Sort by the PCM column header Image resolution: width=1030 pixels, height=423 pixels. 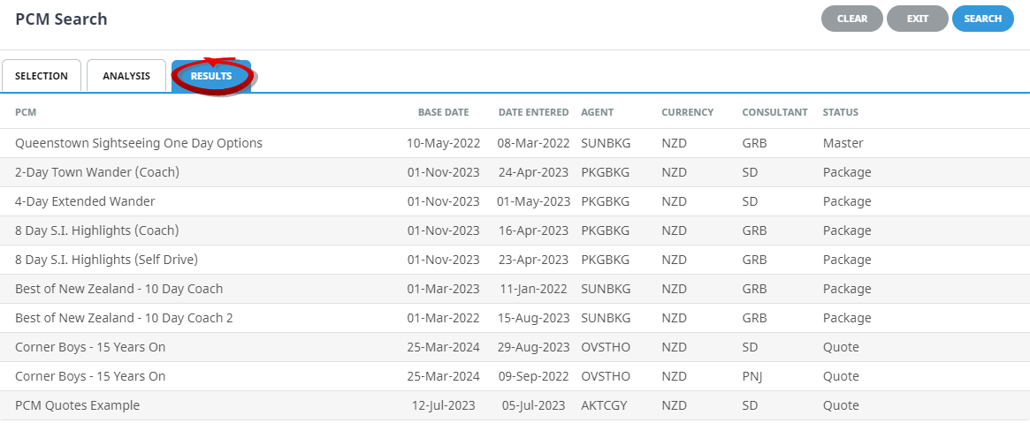pos(26,112)
